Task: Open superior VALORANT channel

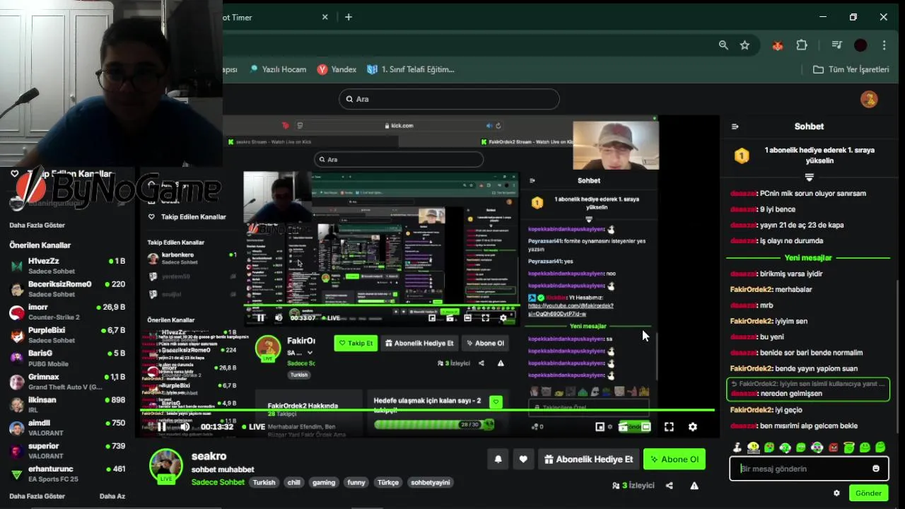Action: click(x=67, y=451)
